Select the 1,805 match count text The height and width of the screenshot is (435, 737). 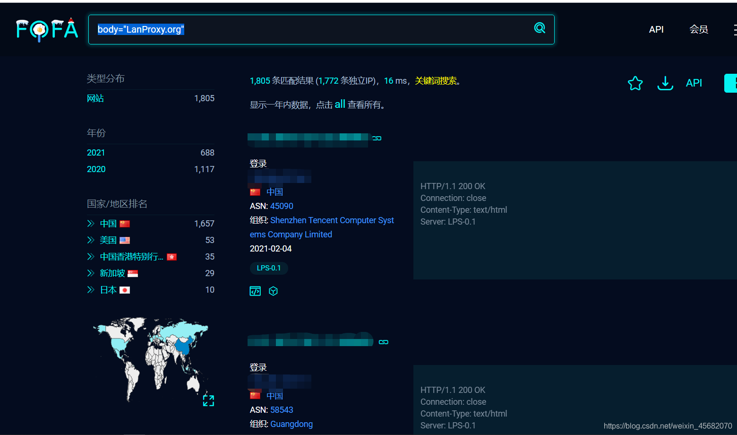point(260,81)
